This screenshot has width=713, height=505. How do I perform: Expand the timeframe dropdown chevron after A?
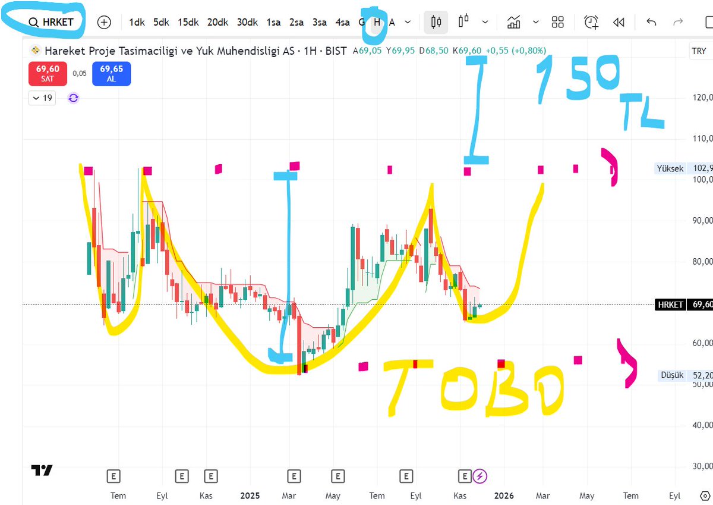(x=408, y=22)
